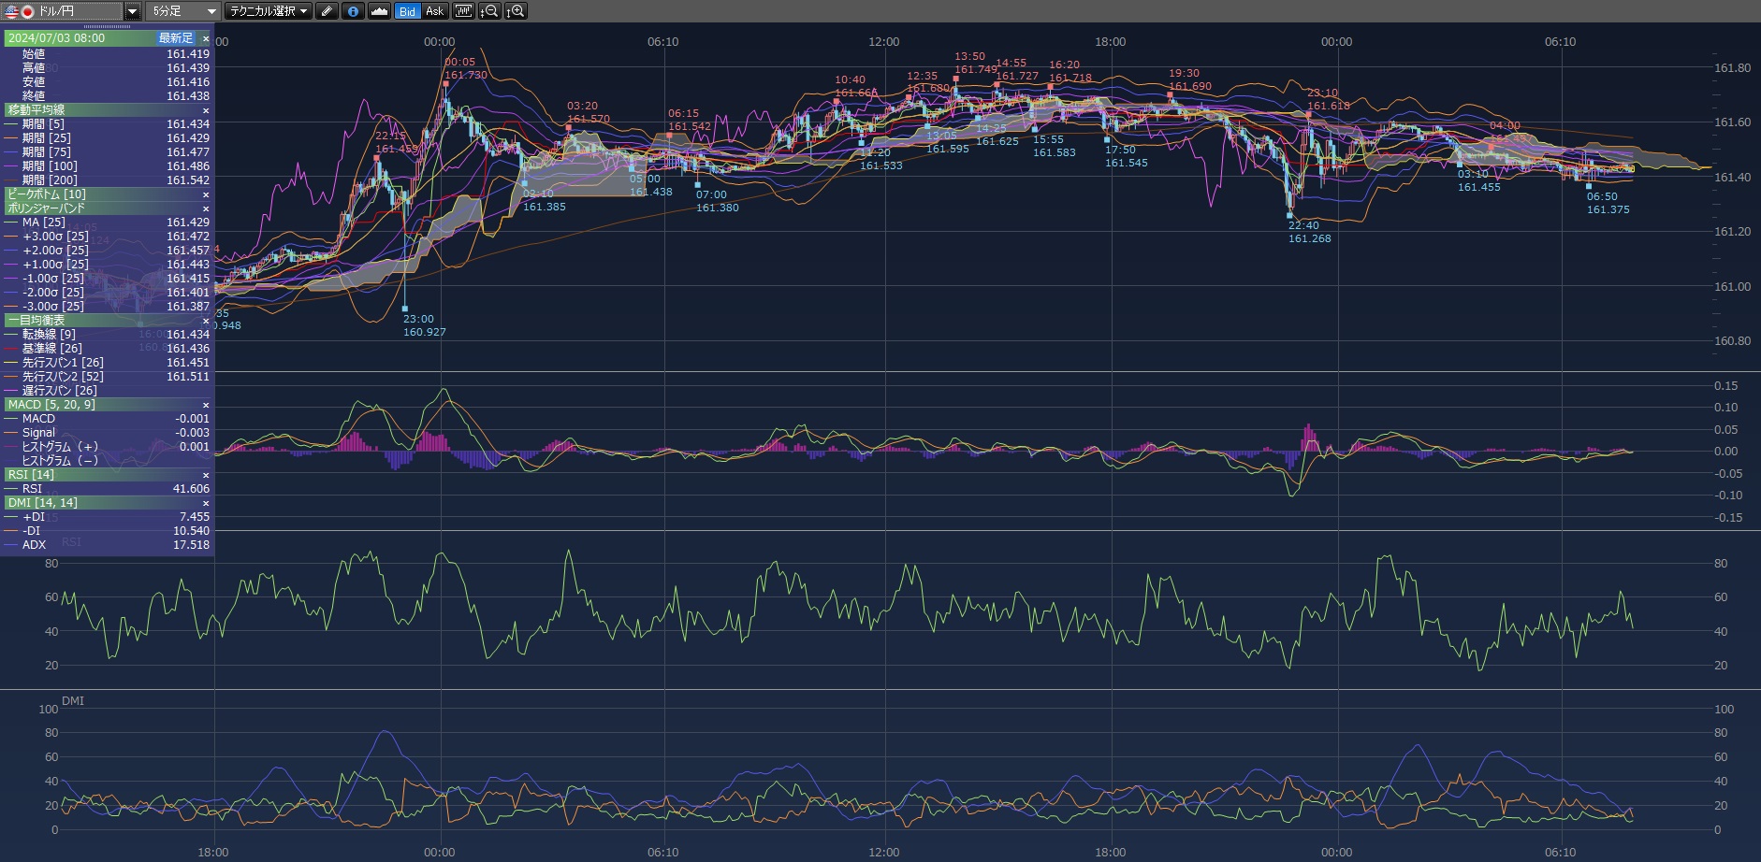Zoom out vertically with minus magnifier
The image size is (1761, 862).
pyautogui.click(x=488, y=11)
